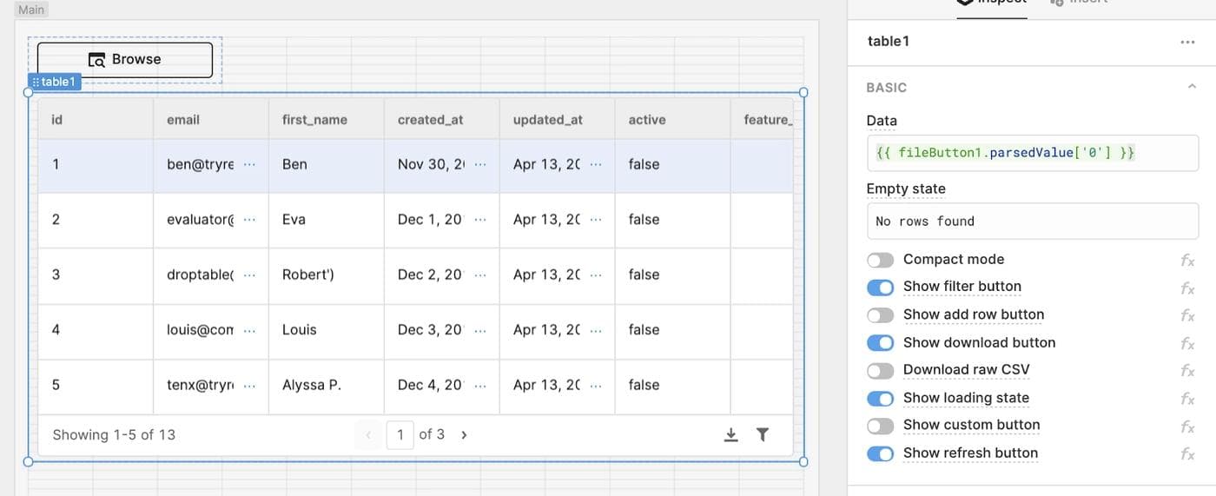Screen dimensions: 1216x496
Task: Go to previous table page
Action: point(368,434)
